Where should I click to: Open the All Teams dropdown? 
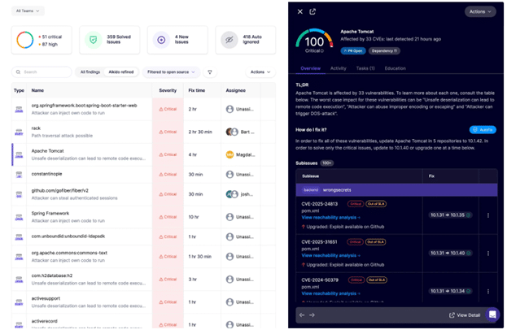tap(28, 11)
